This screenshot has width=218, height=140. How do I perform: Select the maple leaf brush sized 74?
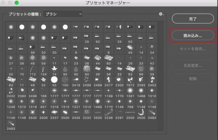coord(54,70)
